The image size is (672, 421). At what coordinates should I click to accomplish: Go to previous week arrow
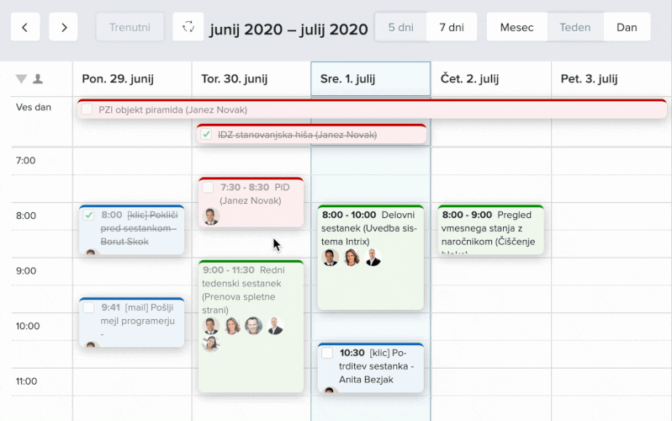point(25,27)
